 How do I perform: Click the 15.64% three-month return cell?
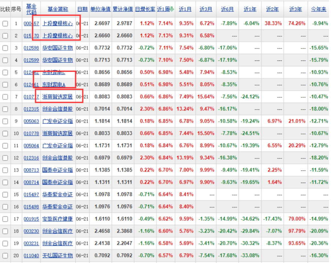(x=206, y=97)
